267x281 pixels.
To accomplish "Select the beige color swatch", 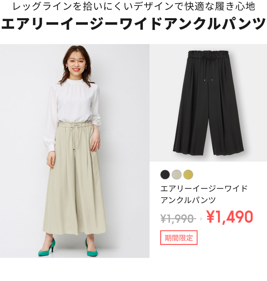I will [176, 175].
